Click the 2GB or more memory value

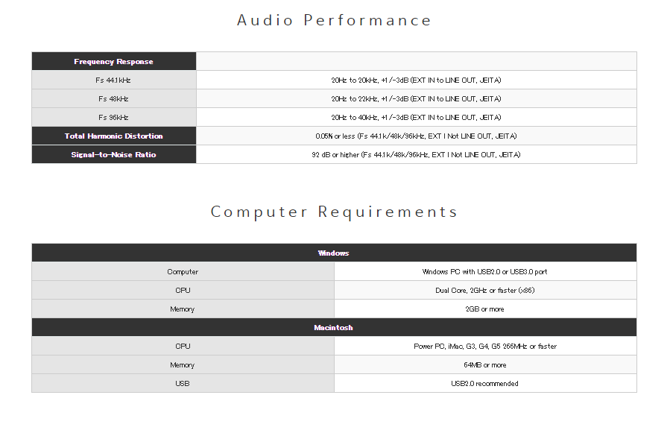tap(485, 309)
